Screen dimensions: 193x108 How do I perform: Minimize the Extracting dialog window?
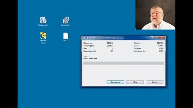(x=152, y=37)
